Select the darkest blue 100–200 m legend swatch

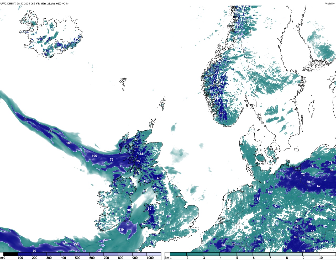click(25, 254)
